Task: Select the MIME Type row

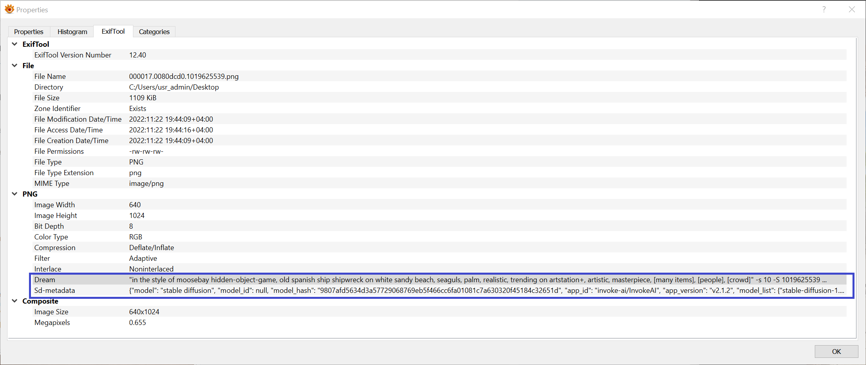Action: pos(439,183)
